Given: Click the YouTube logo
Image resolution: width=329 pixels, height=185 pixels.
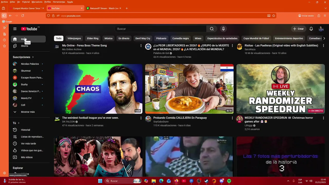Looking at the screenshot, I should click(29, 29).
